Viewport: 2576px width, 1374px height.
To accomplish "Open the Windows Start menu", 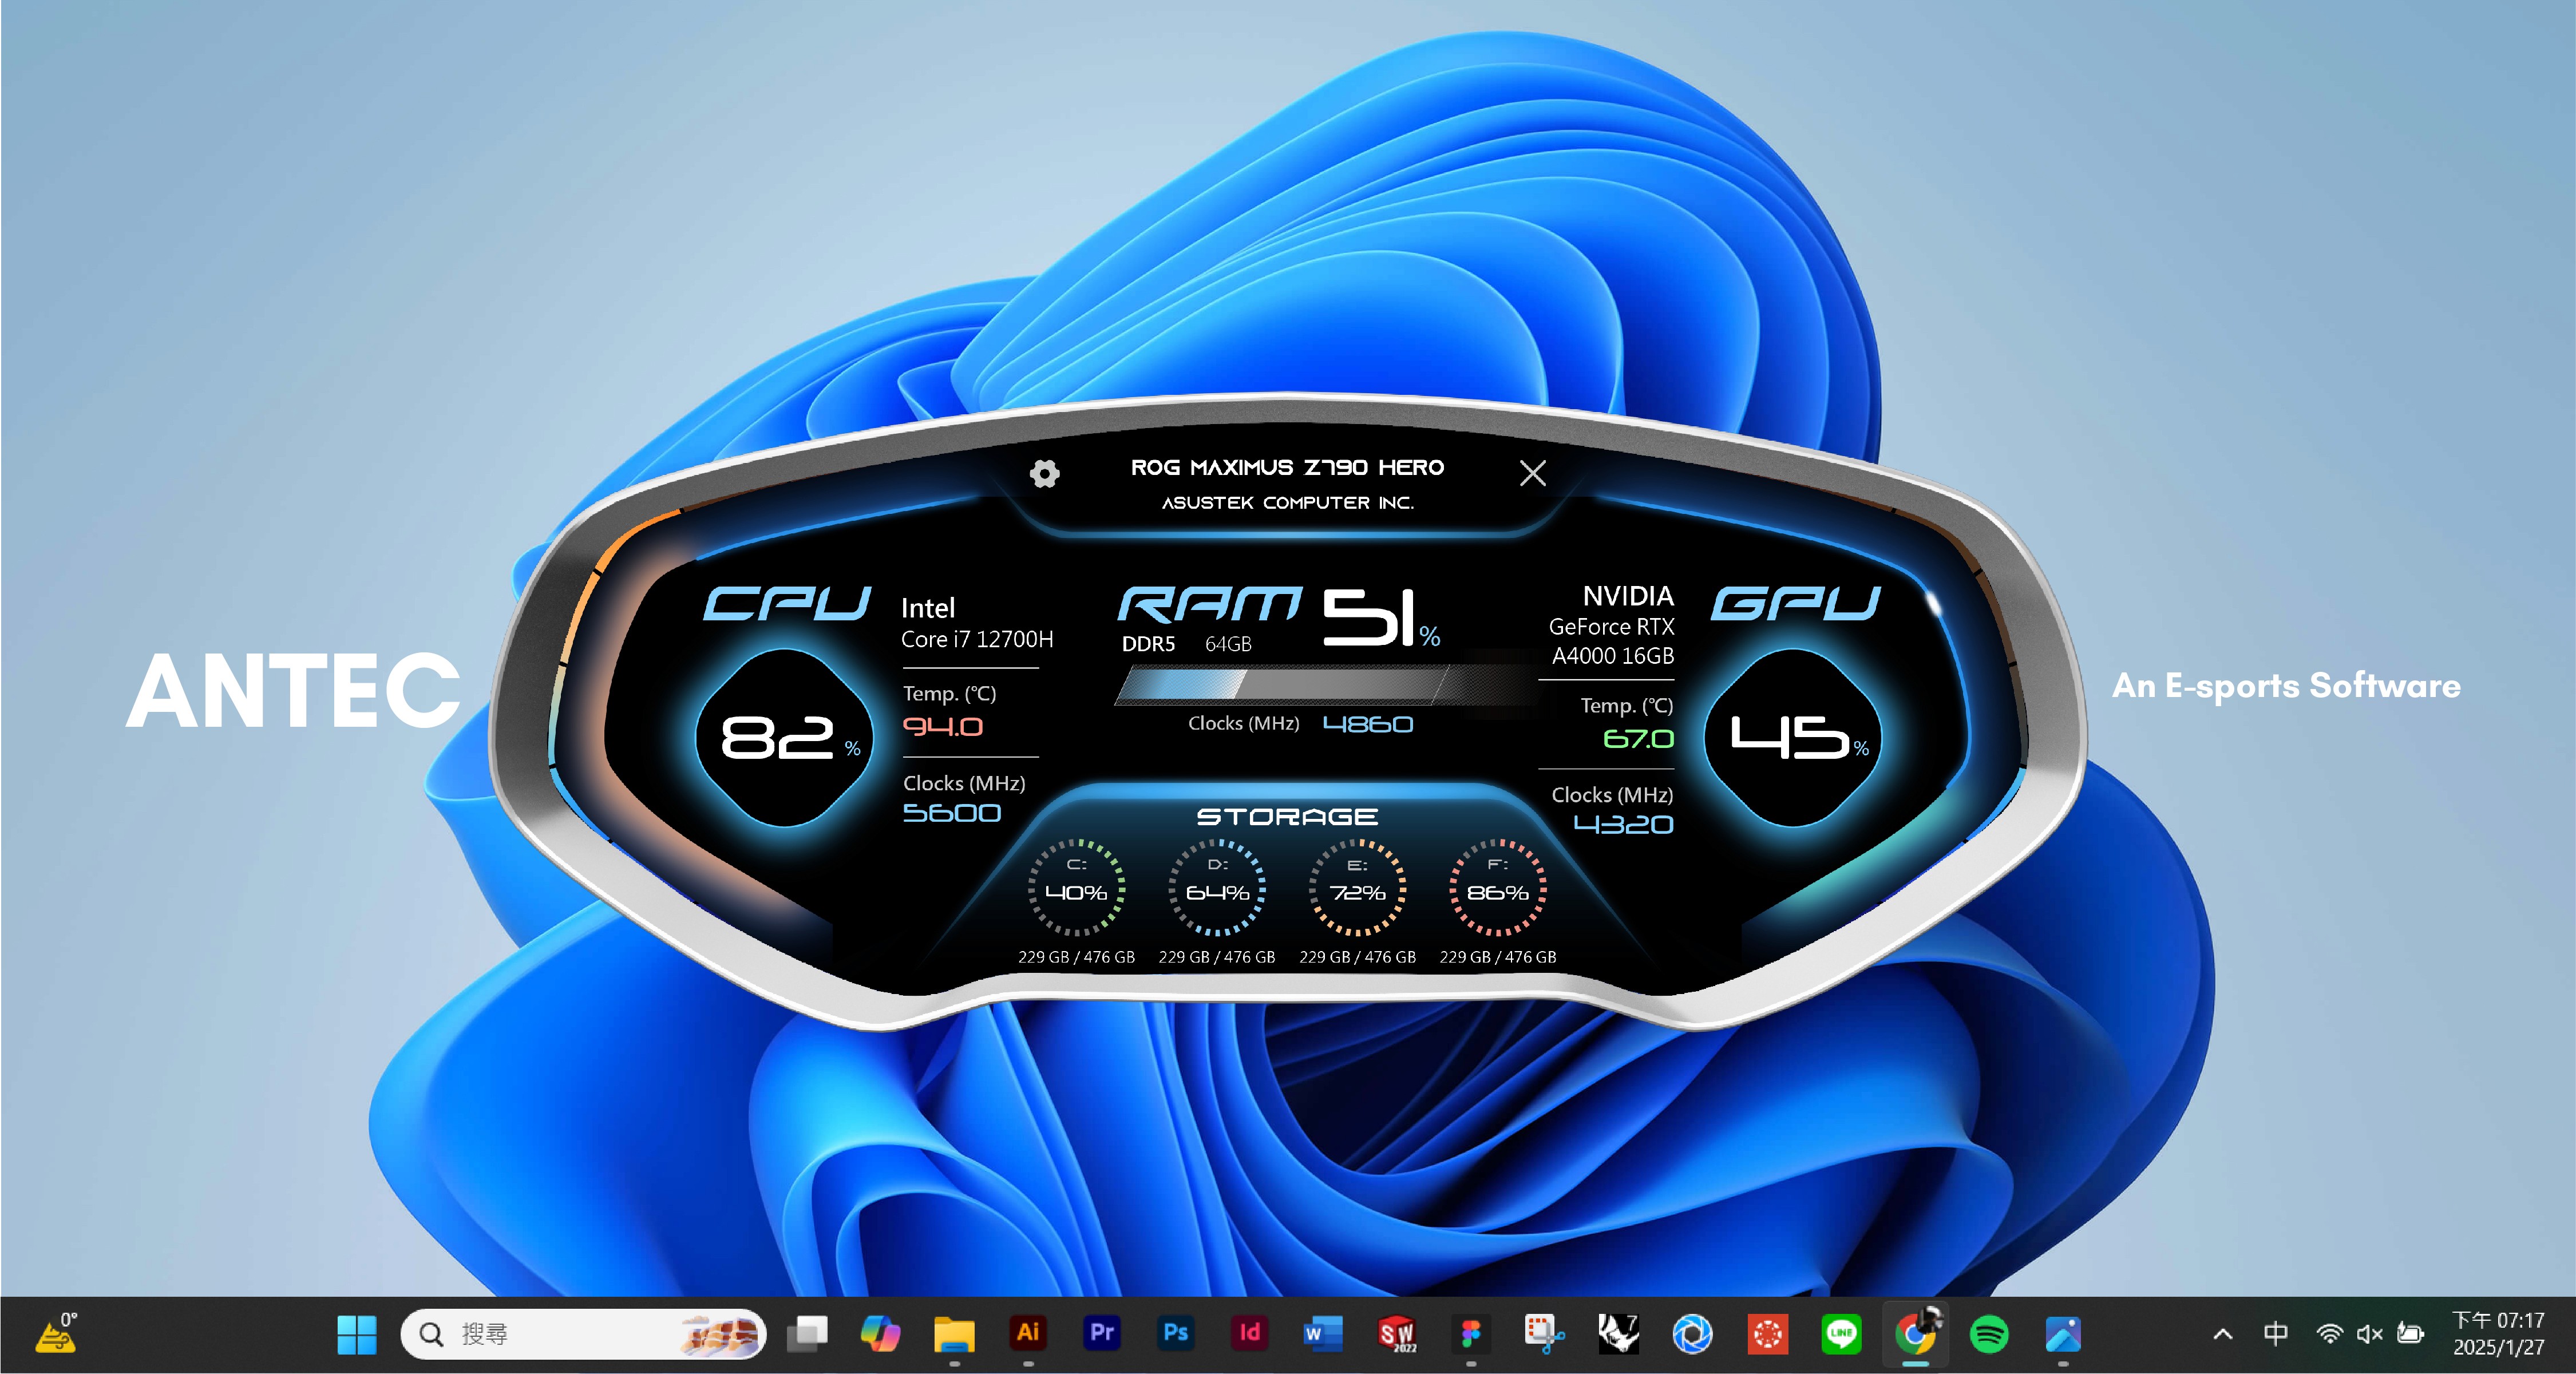I will pyautogui.click(x=357, y=1334).
